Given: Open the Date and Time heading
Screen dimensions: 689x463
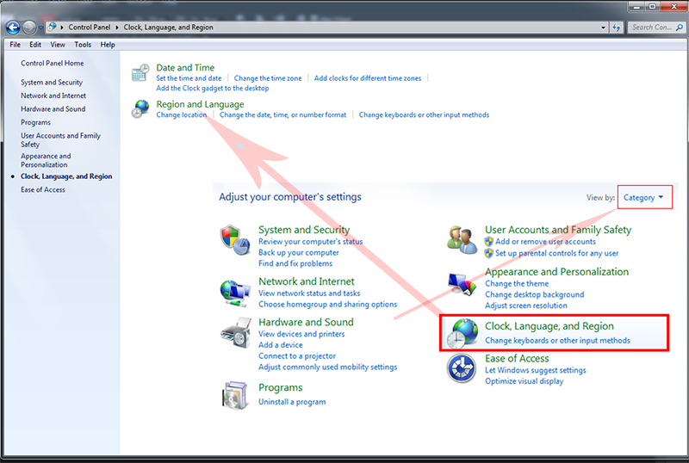Looking at the screenshot, I should point(185,68).
